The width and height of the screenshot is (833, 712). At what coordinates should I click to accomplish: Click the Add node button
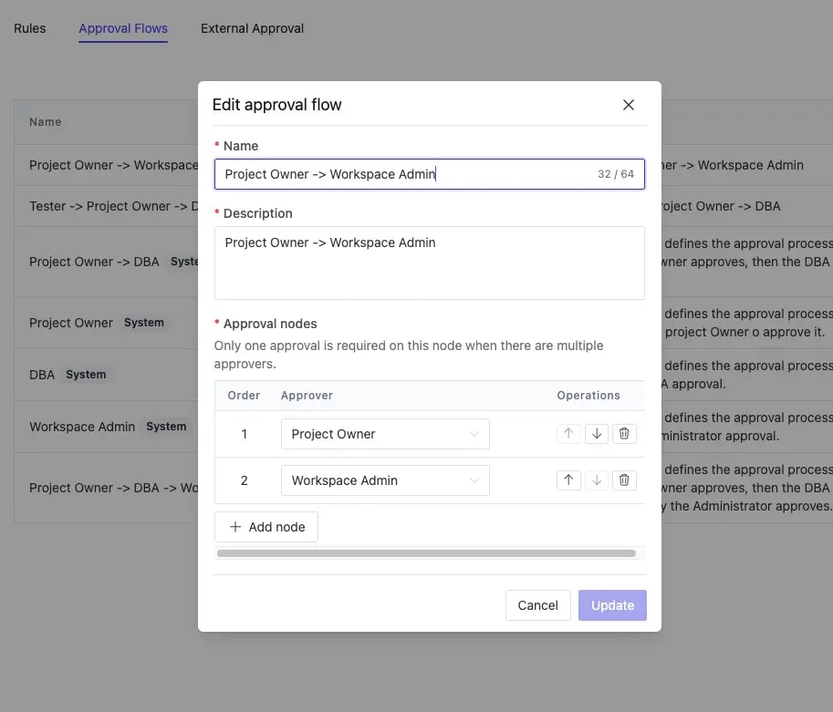coord(266,527)
